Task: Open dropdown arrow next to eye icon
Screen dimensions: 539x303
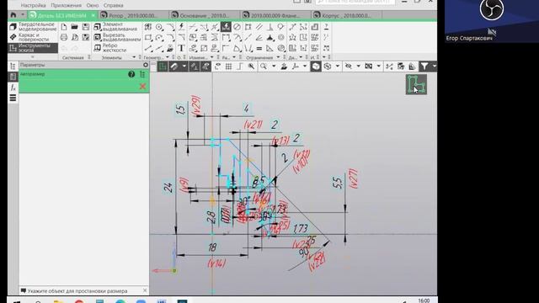Action: coord(358,66)
